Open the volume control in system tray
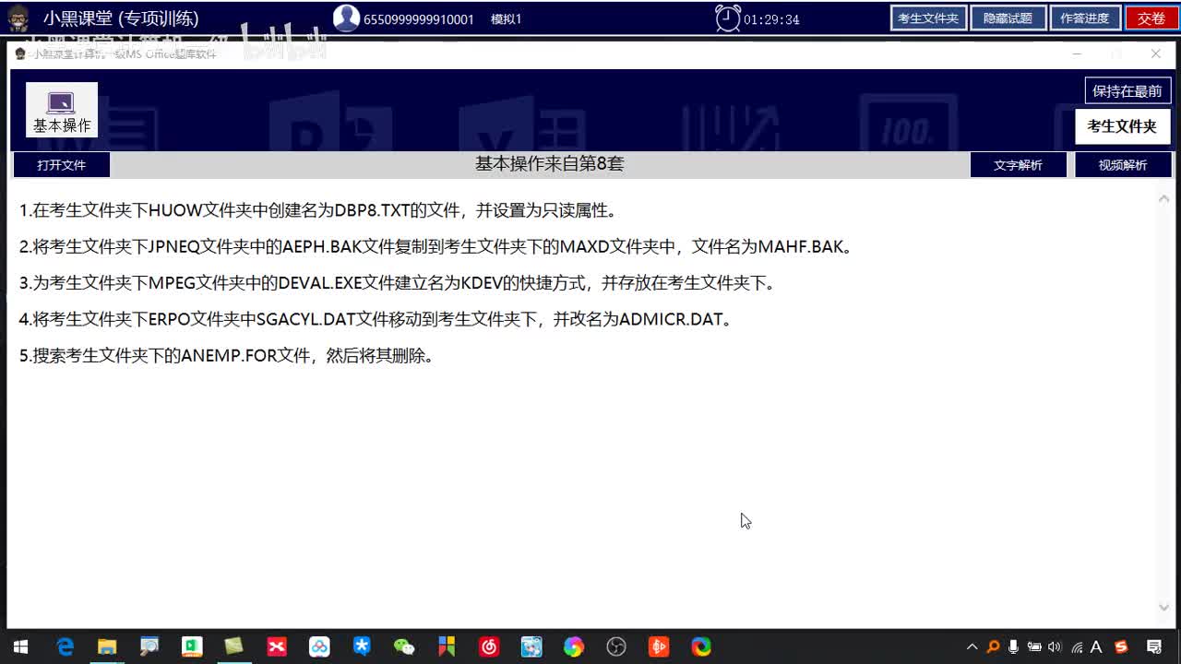The height and width of the screenshot is (664, 1181). click(1055, 646)
